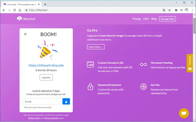Viewport: 196px width, 122px height.
Task: Open the yellow chat bubble widget
Action: coord(184,113)
